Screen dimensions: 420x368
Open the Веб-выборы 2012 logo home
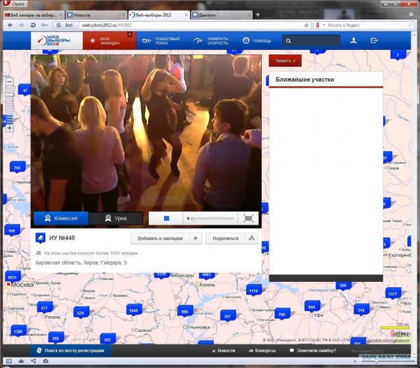56,41
